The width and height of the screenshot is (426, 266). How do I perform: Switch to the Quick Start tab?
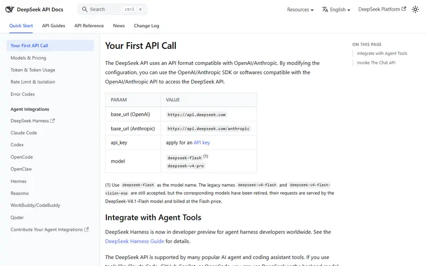[x=21, y=26]
